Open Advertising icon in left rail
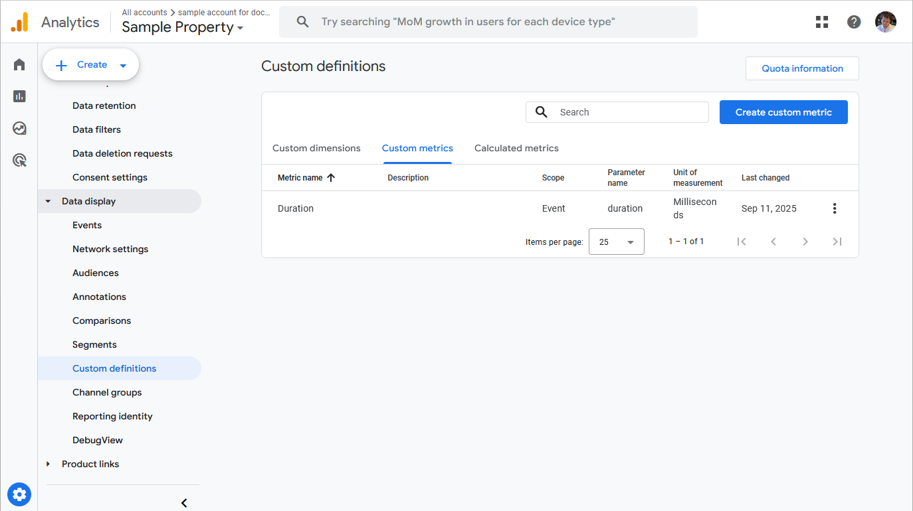Viewport: 913px width, 511px height. click(19, 160)
